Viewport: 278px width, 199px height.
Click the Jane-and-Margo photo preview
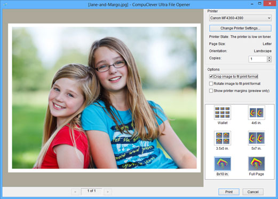pos(105,98)
